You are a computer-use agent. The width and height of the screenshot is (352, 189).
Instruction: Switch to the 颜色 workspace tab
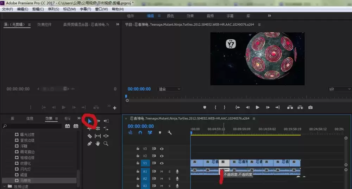(170, 16)
